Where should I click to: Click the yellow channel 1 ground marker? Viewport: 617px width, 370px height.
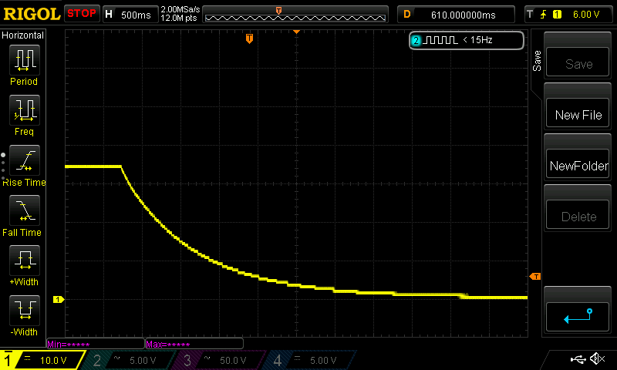59,300
